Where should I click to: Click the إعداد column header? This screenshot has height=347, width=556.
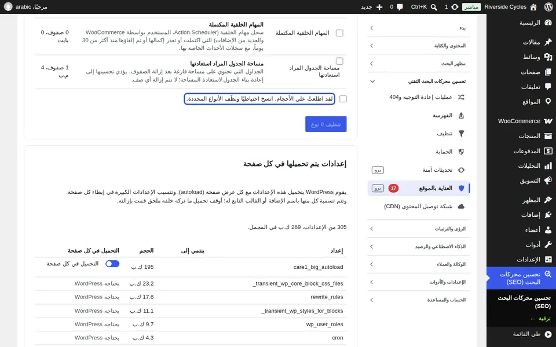click(336, 250)
